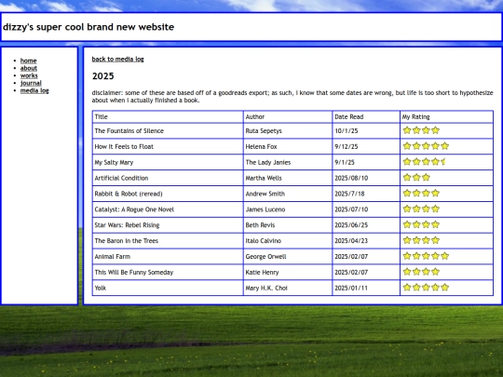Viewport: 503px width, 377px height.
Task: Click author Helena Fox
Action: point(261,146)
